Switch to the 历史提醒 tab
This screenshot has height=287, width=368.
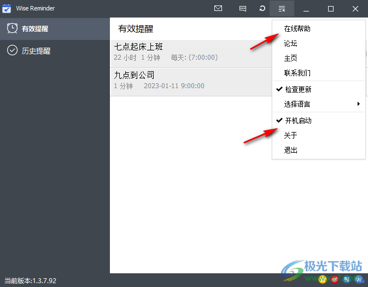coord(36,51)
